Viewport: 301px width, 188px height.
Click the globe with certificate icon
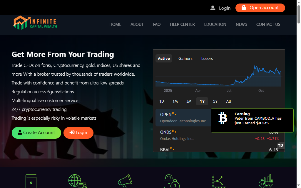(x=77, y=181)
